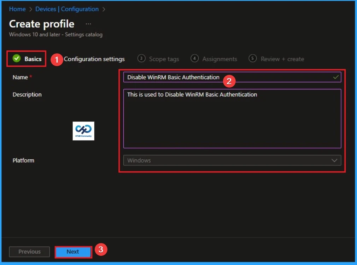
Task: Switch to the Configuration settings step
Action: [x=94, y=59]
